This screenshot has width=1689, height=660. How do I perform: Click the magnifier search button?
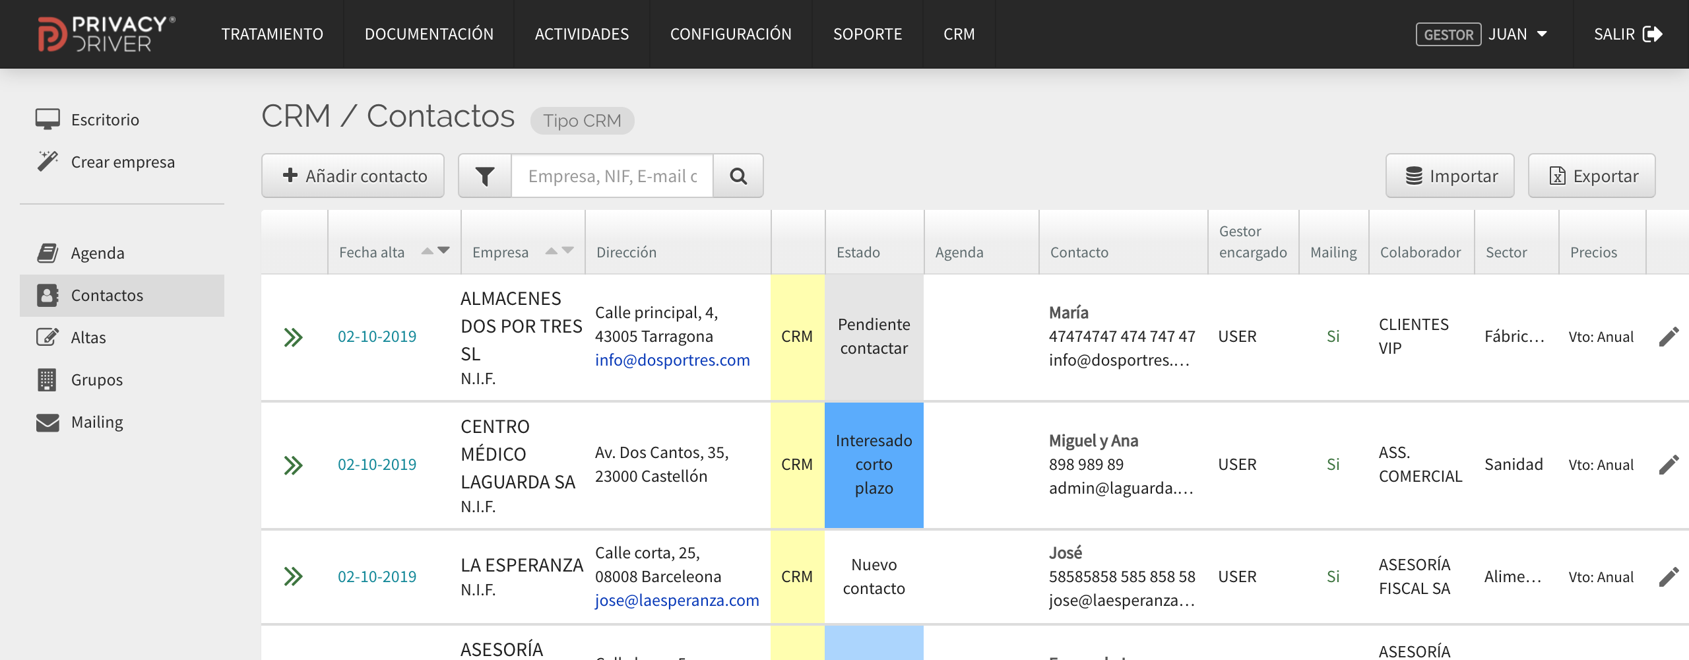click(x=738, y=176)
